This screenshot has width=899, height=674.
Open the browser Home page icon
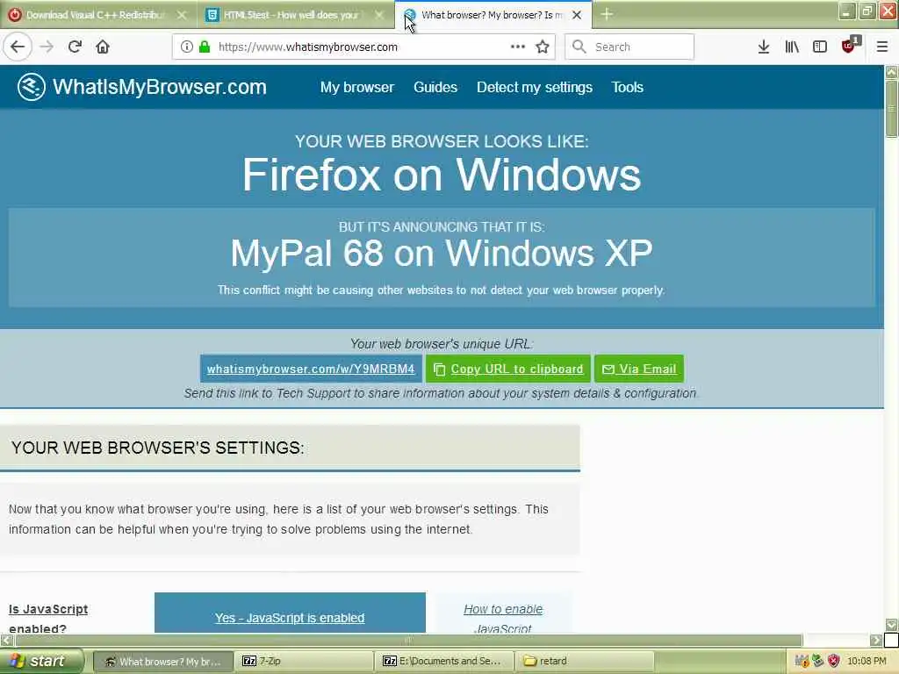(103, 47)
